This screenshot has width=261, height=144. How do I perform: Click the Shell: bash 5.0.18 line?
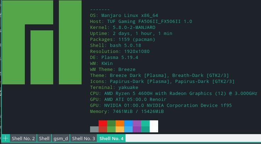pyautogui.click(x=115, y=46)
